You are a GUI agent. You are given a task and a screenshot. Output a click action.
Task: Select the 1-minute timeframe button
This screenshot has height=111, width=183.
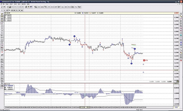coord(2,10)
